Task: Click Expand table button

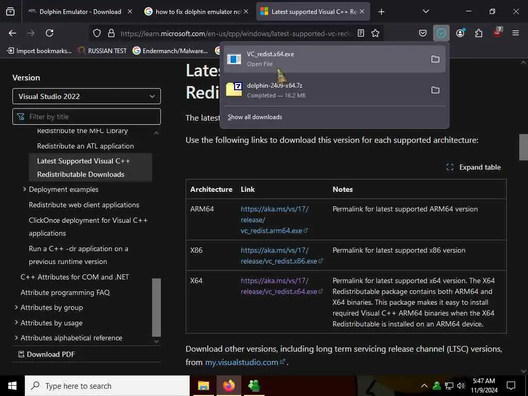Action: point(473,167)
